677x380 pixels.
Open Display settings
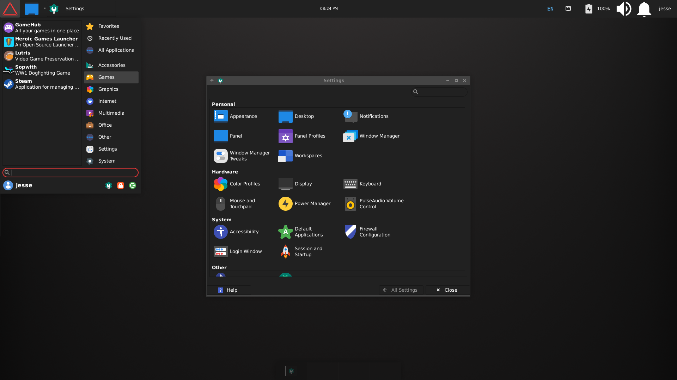point(295,184)
